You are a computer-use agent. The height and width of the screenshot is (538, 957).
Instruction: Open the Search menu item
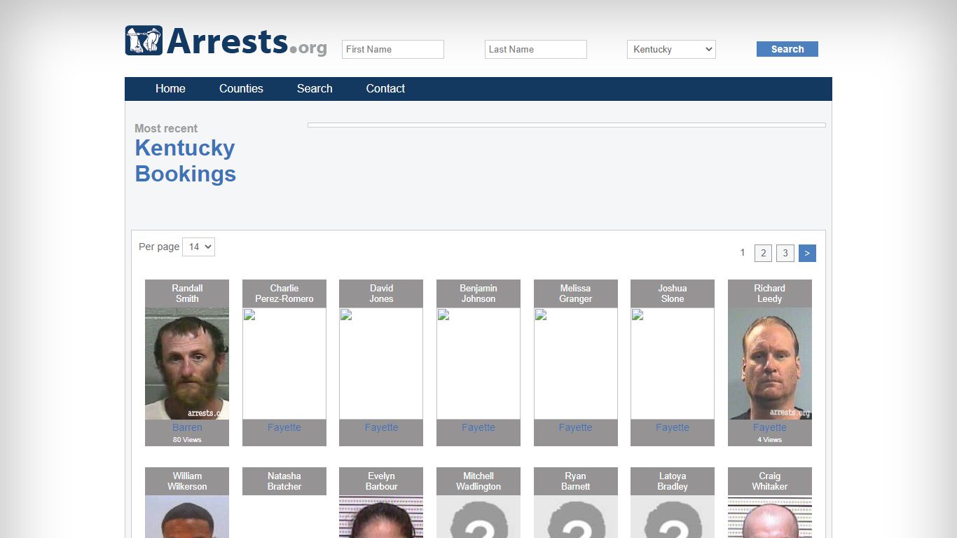click(x=315, y=88)
